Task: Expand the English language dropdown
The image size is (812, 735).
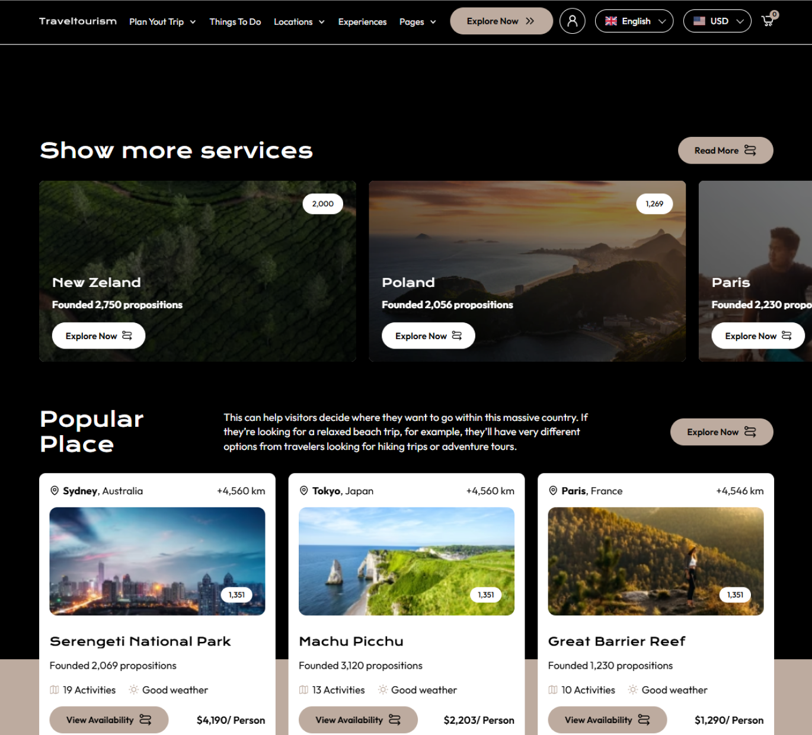Action: [x=634, y=21]
